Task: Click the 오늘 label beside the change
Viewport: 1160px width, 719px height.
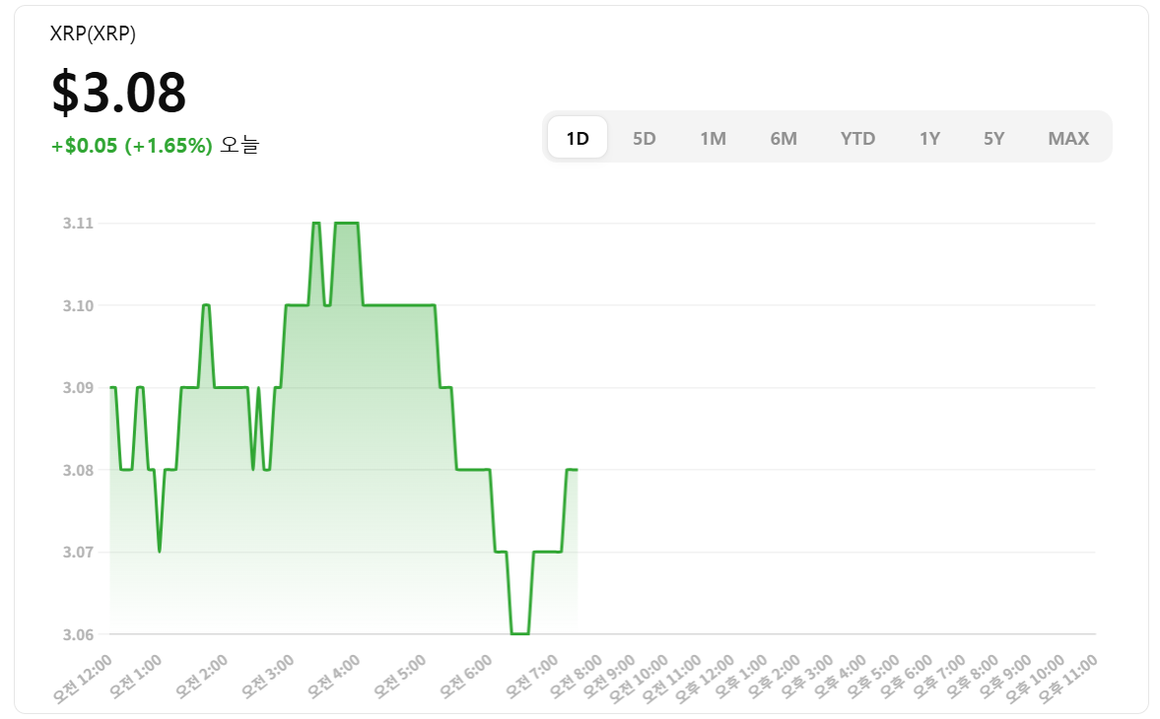Action: point(239,145)
